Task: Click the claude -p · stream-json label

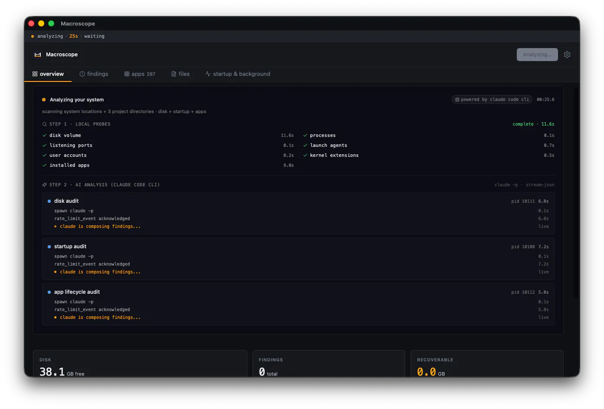Action: point(524,185)
